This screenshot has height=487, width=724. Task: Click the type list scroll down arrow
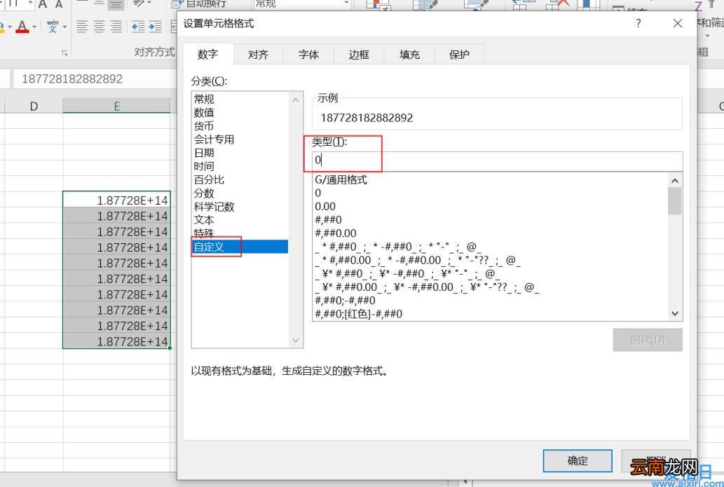[675, 313]
